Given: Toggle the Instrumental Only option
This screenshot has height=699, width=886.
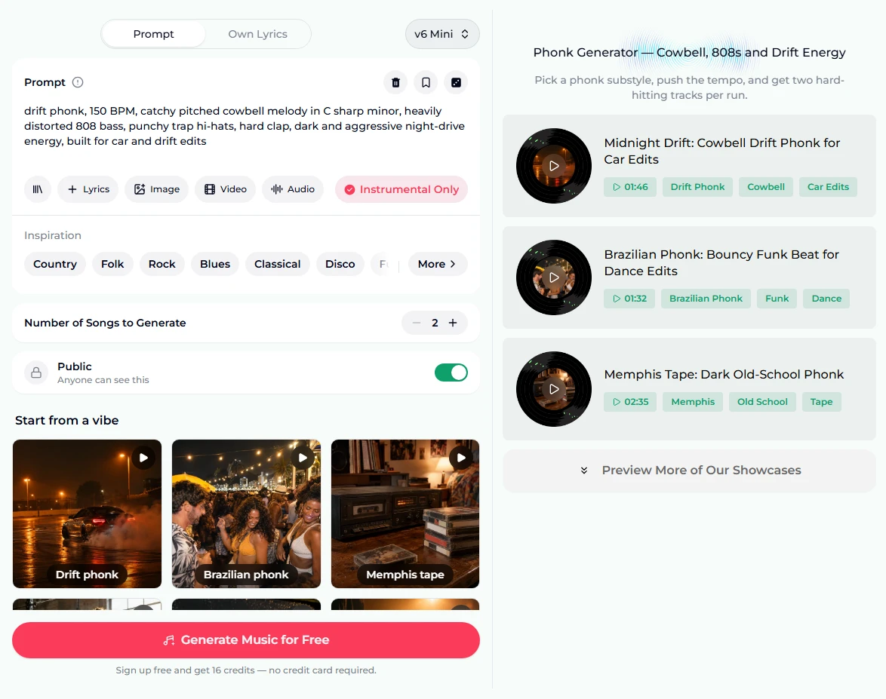Looking at the screenshot, I should coord(401,189).
